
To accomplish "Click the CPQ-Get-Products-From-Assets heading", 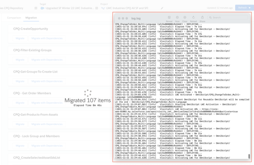I will point(36,115).
